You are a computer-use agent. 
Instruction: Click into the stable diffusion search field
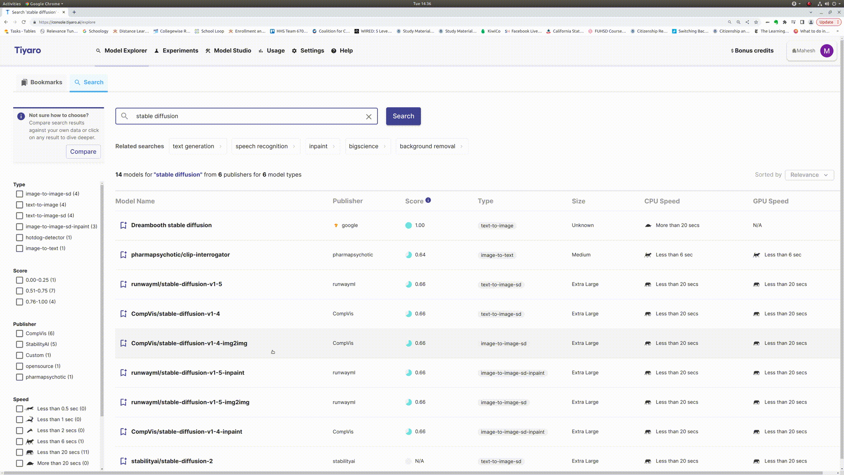(246, 116)
